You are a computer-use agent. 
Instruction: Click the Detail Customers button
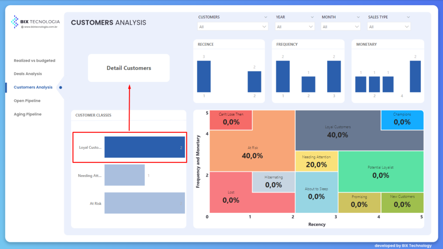tap(129, 68)
